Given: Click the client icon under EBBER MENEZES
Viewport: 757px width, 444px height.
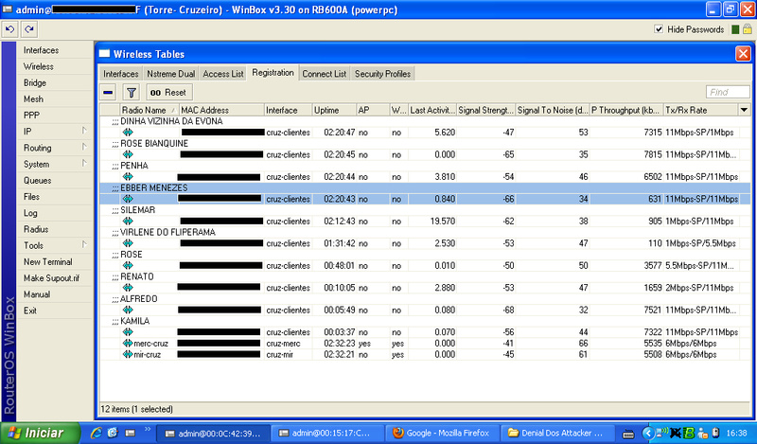Looking at the screenshot, I should point(128,199).
